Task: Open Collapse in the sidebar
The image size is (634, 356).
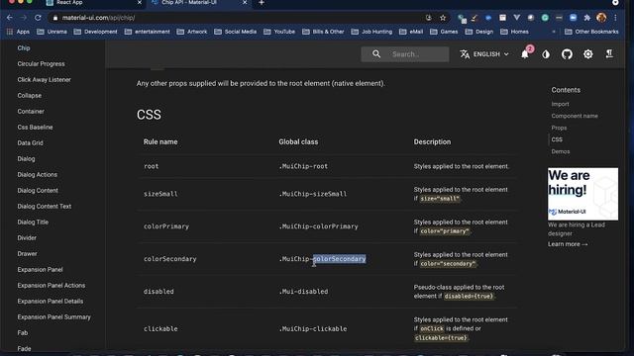Action: 29,95
